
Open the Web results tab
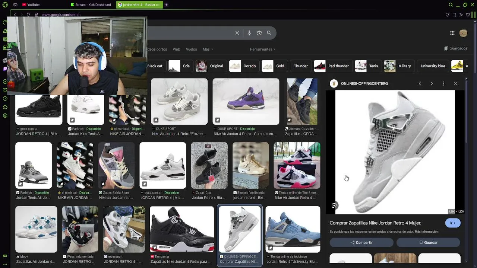[x=176, y=49]
